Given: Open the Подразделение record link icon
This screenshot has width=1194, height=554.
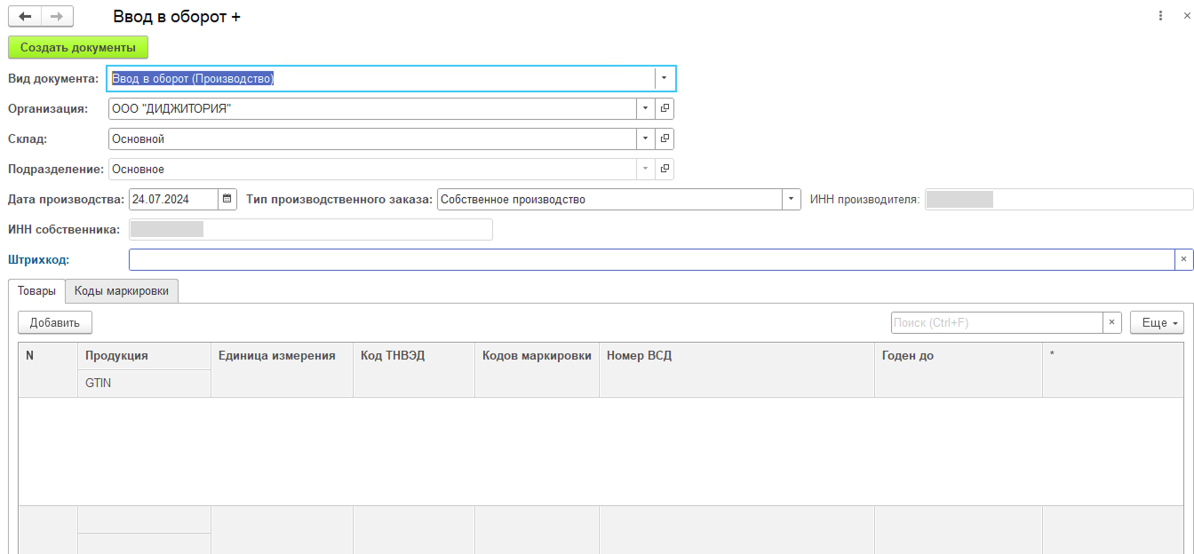Looking at the screenshot, I should coord(665,169).
